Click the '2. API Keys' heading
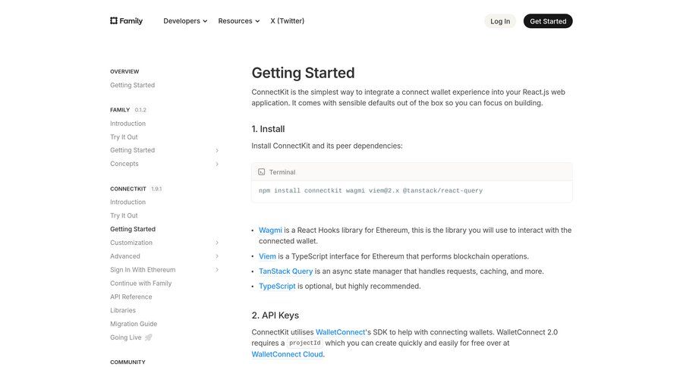The height and width of the screenshot is (367, 683). pyautogui.click(x=275, y=315)
